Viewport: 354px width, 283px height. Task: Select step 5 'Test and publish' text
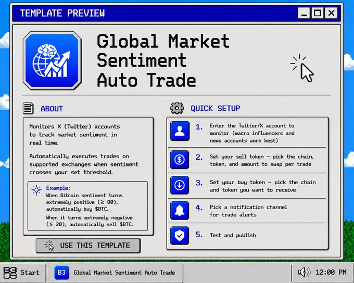pos(233,235)
